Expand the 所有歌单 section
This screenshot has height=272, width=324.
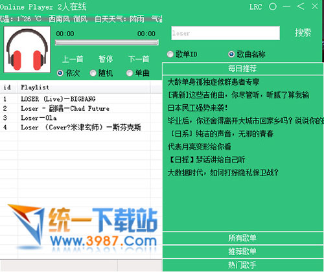tap(242, 238)
